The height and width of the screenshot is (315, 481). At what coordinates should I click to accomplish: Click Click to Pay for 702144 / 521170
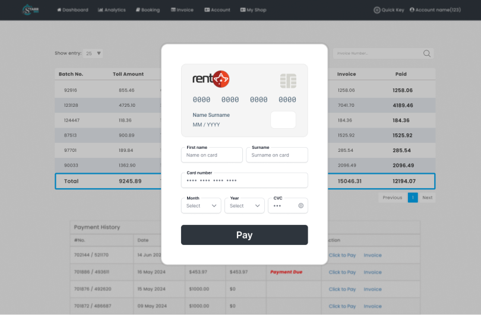[x=342, y=255]
